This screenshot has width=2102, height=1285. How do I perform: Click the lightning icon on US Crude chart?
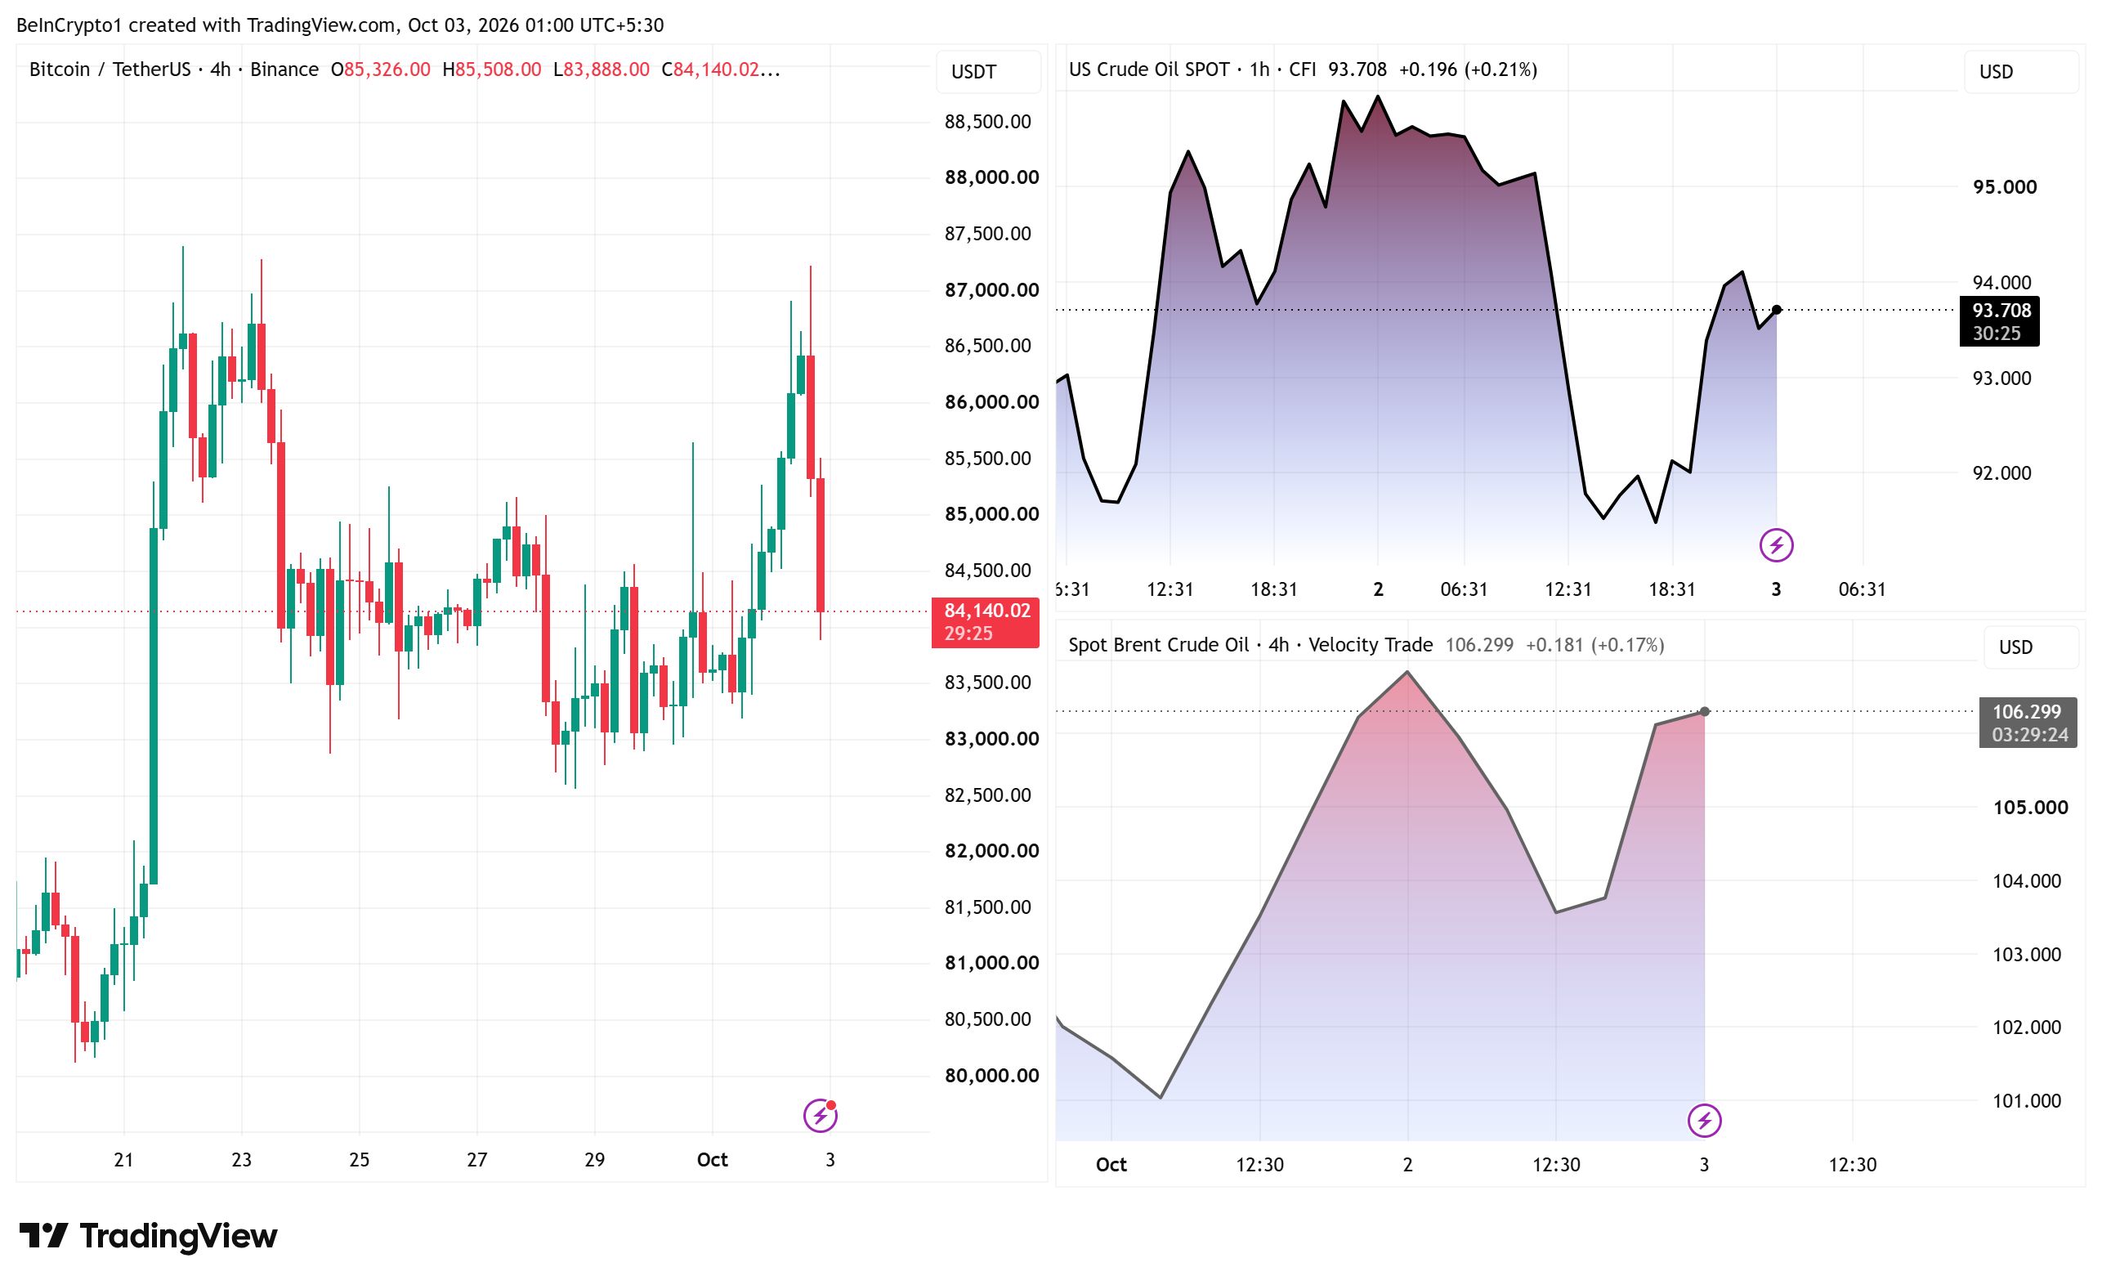[1776, 544]
